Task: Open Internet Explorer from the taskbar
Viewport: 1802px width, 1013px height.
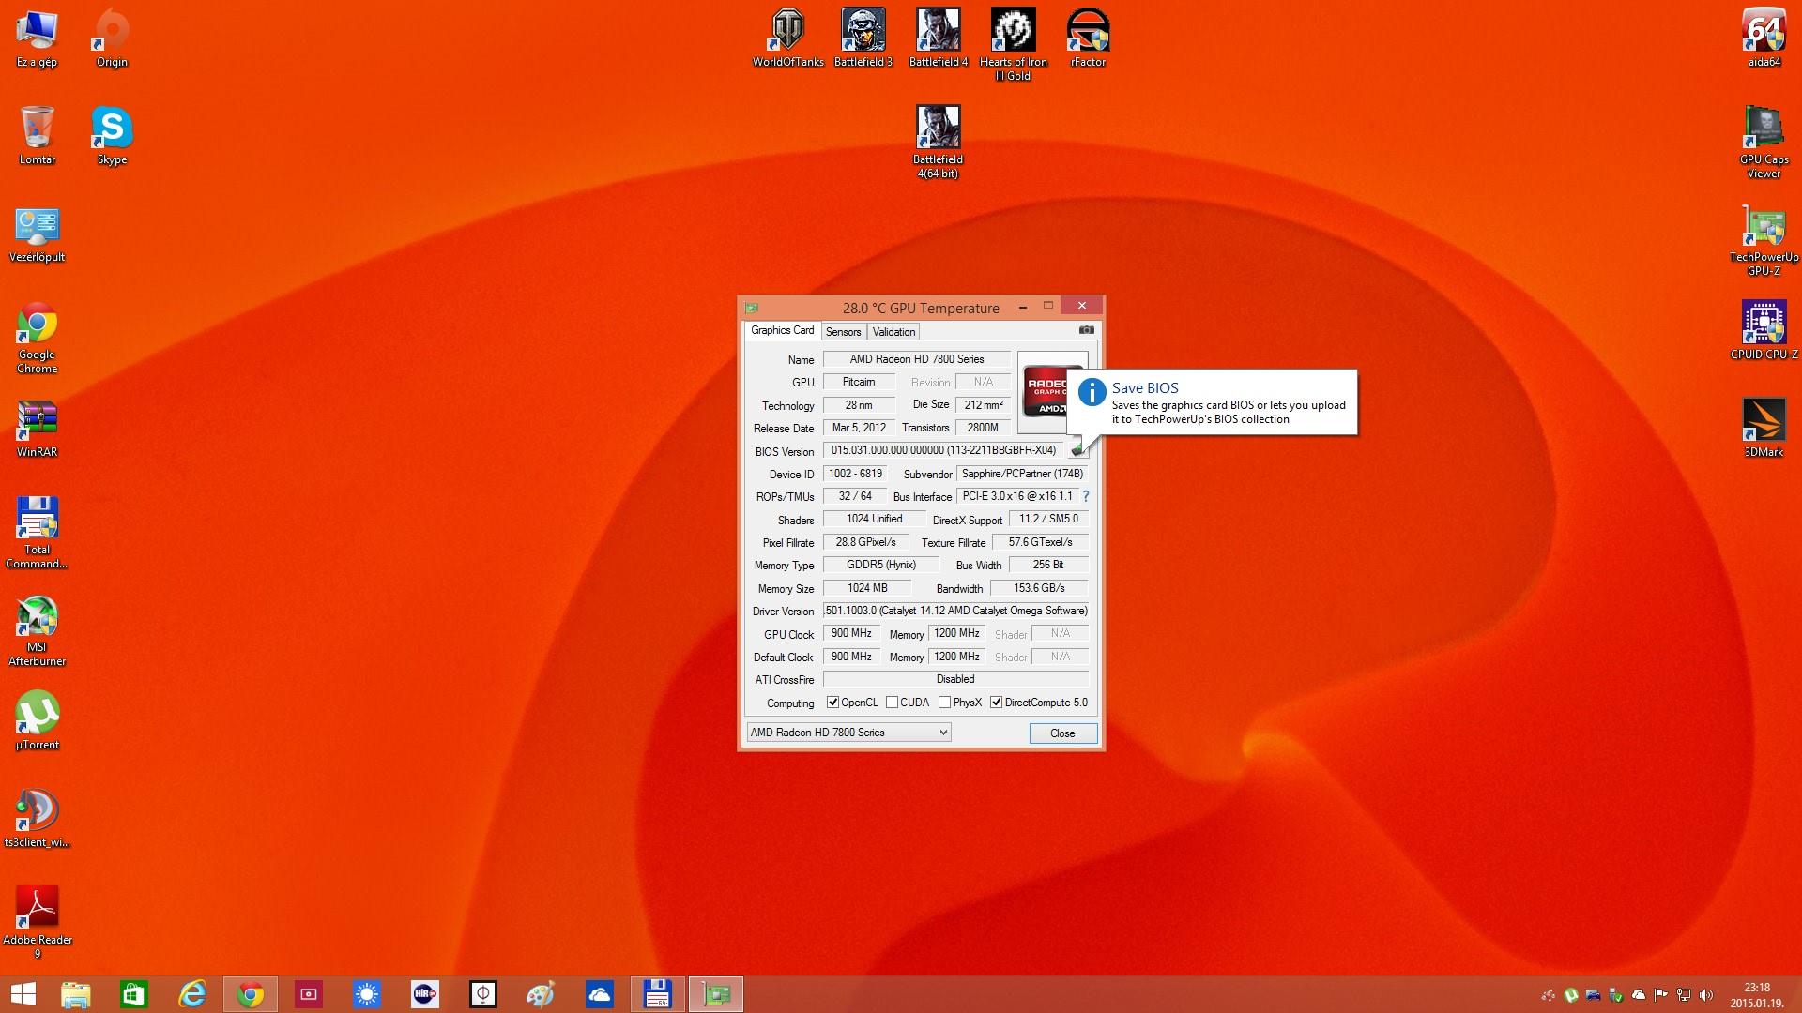Action: [191, 994]
